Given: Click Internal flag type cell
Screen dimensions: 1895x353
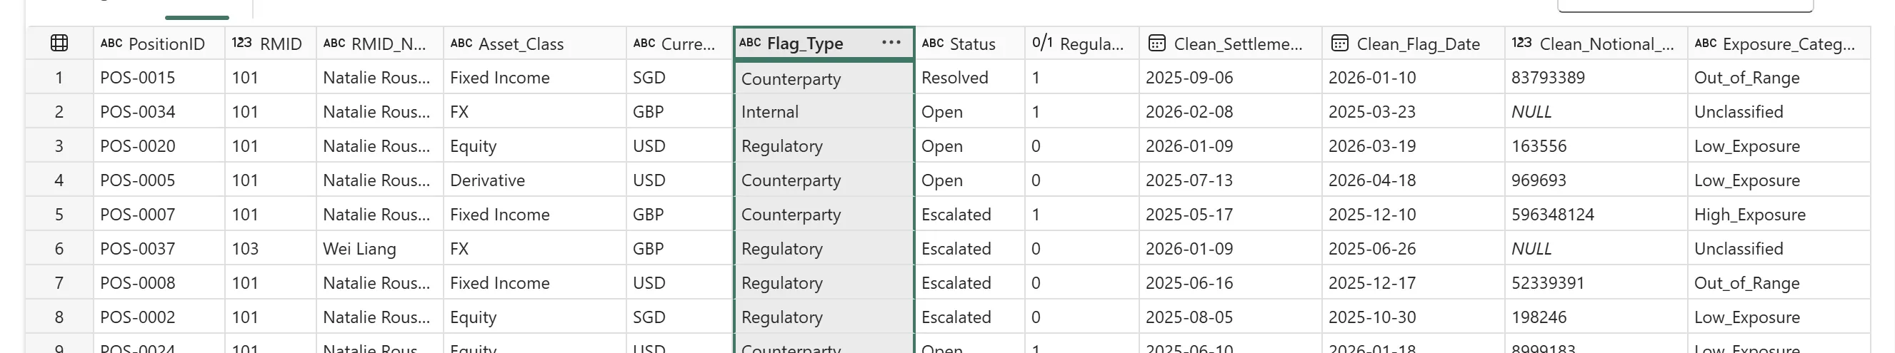Looking at the screenshot, I should point(824,111).
